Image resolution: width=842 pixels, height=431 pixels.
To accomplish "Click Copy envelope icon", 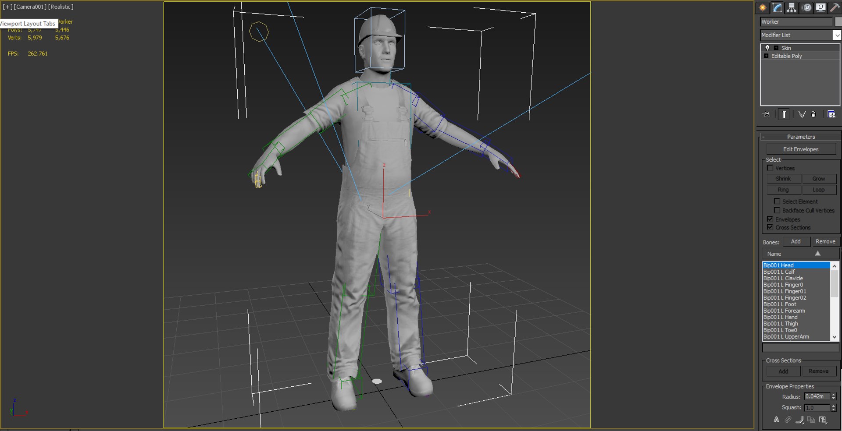I will tap(811, 420).
